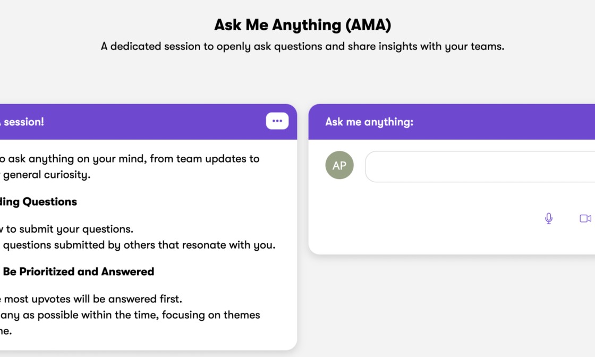The height and width of the screenshot is (357, 595).
Task: Click the microphone icon
Action: click(549, 218)
